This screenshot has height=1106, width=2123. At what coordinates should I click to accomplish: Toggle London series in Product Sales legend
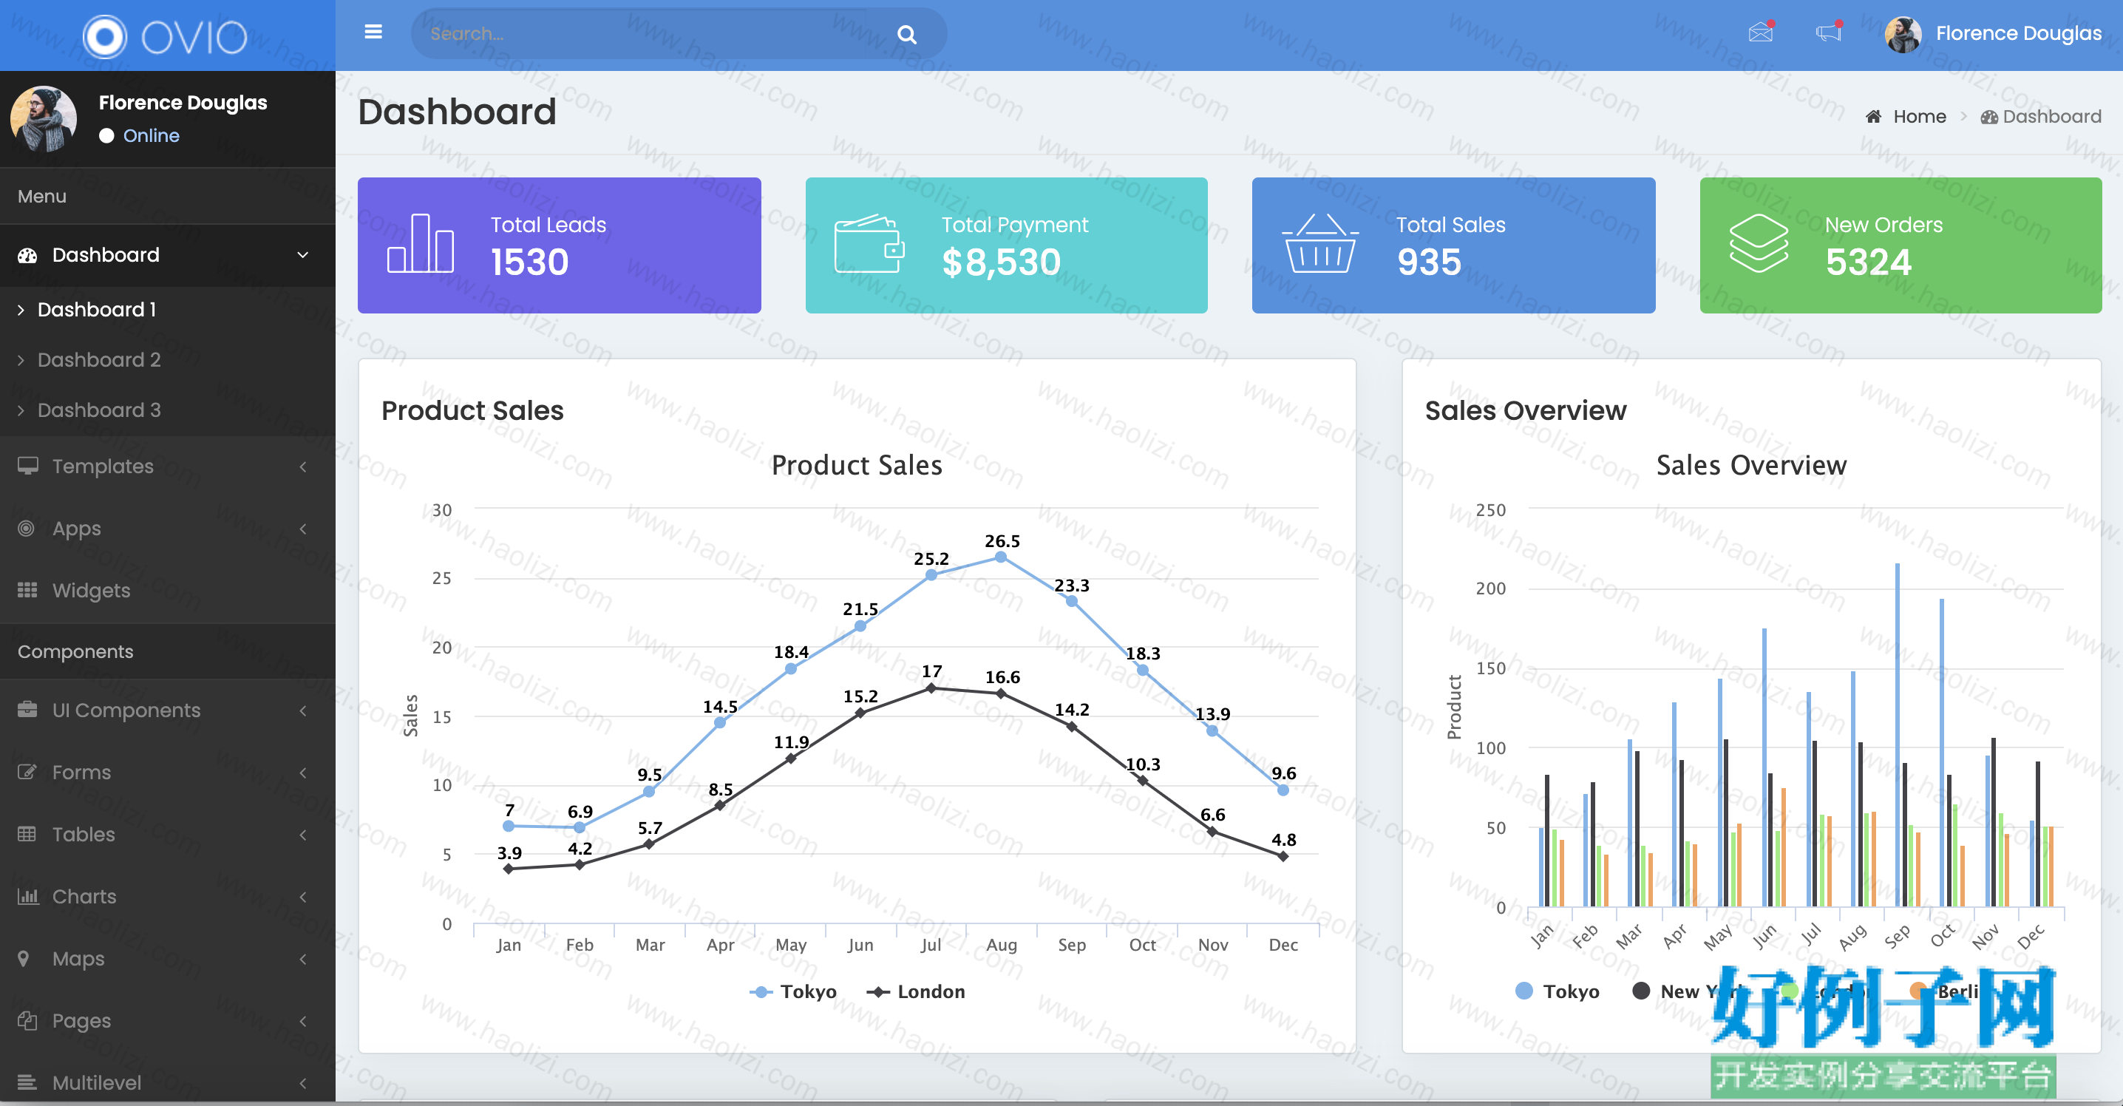[916, 991]
